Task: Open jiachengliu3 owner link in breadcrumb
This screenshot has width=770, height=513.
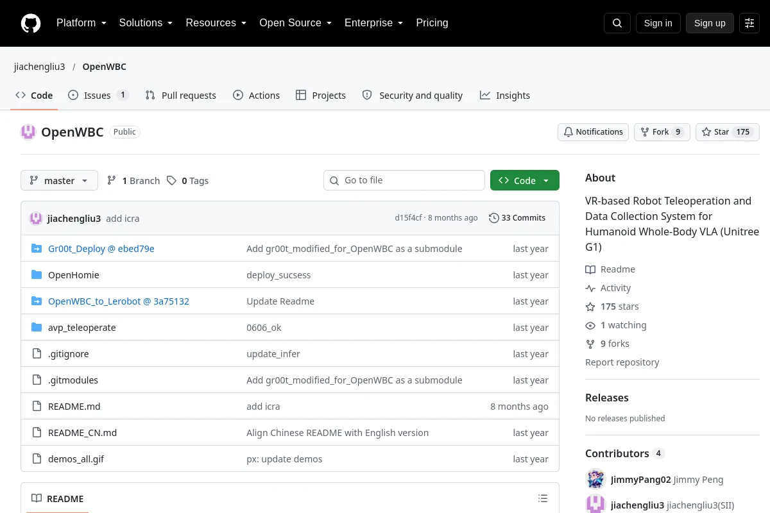Action: click(x=40, y=67)
